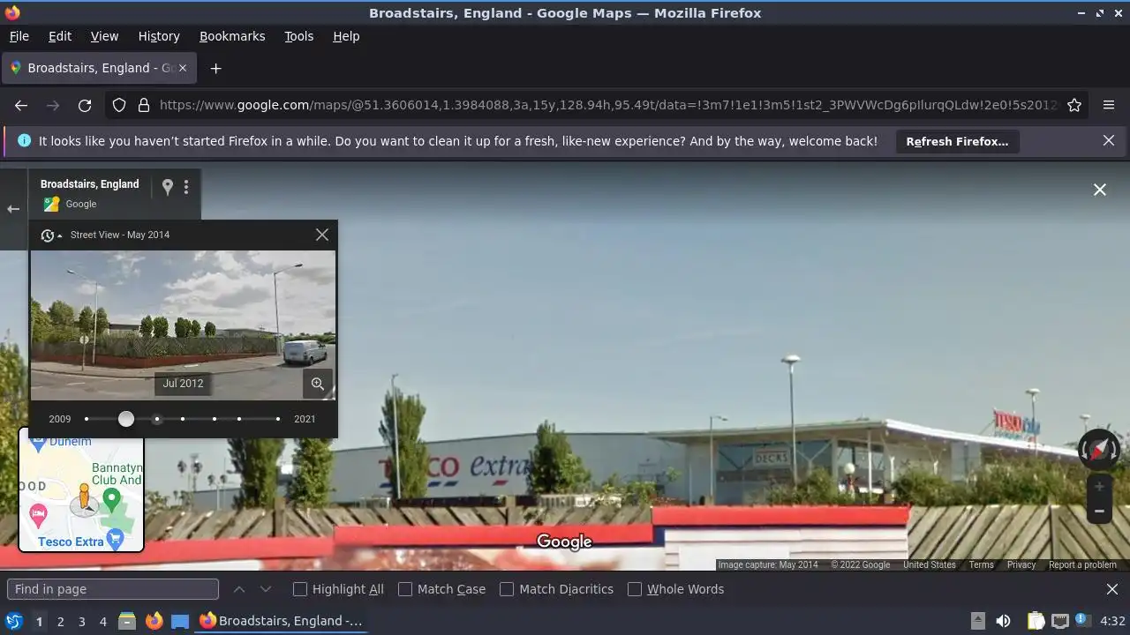Click the Report a problem link
This screenshot has width=1130, height=635.
pos(1082,564)
